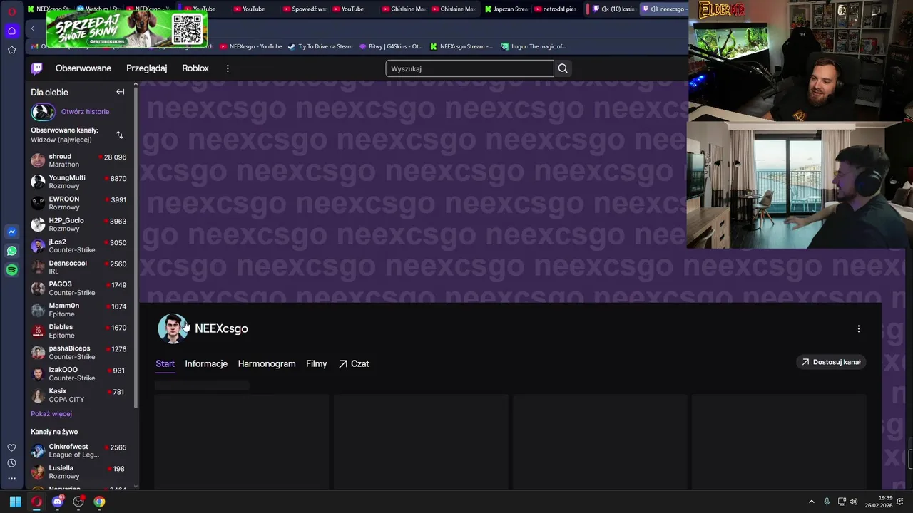Open Opera sidebar more options dots

(11, 479)
